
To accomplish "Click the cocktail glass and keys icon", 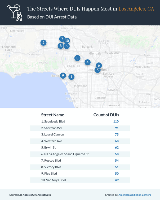I will click(x=14, y=13).
